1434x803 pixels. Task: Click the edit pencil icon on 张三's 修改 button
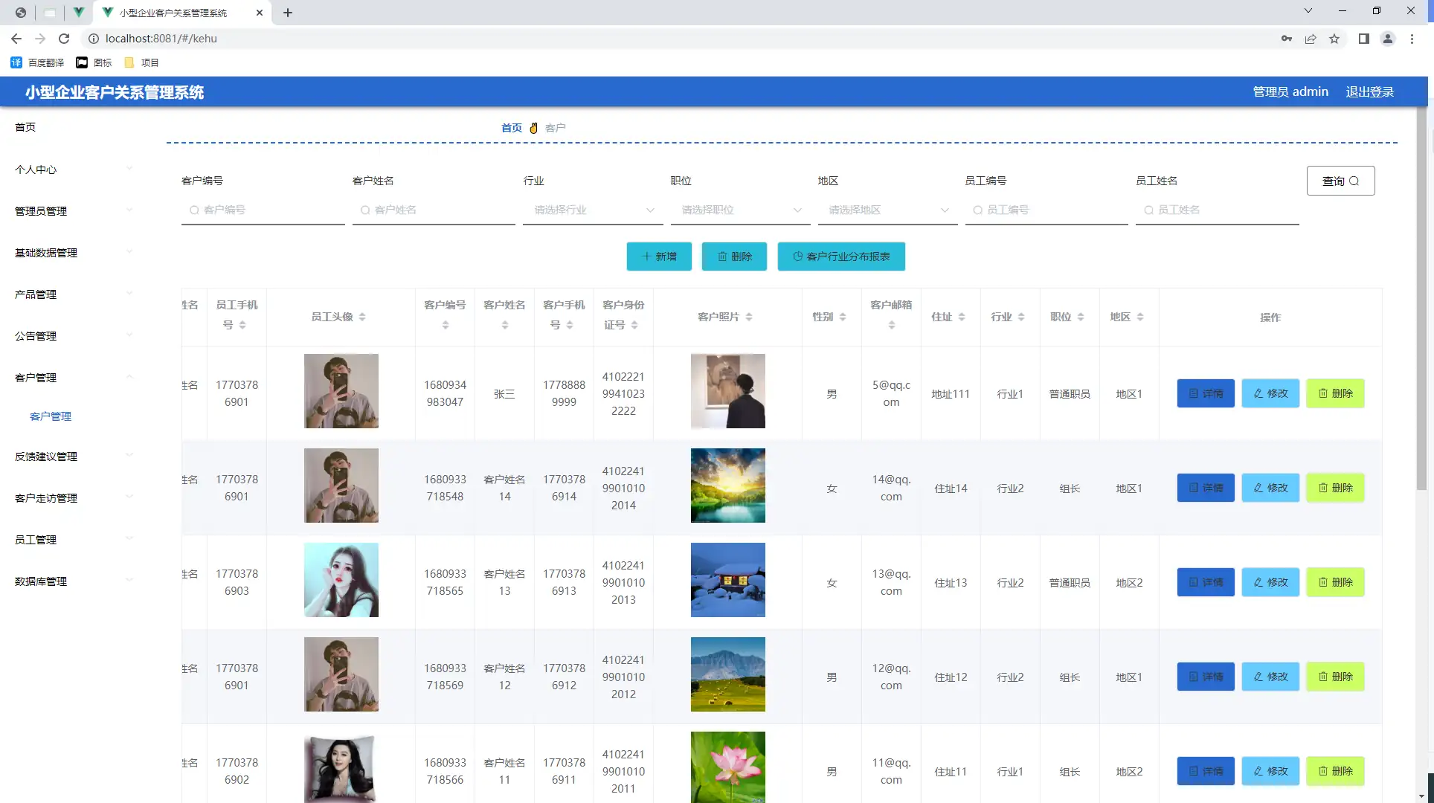pos(1257,393)
